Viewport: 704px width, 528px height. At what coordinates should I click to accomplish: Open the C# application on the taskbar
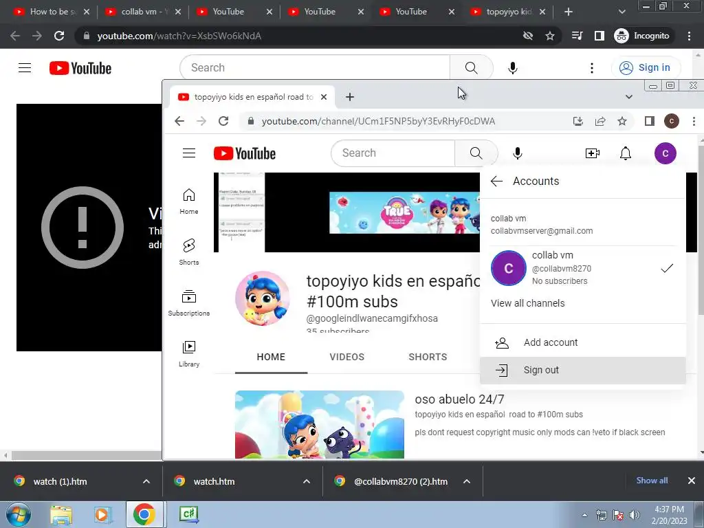[188, 514]
